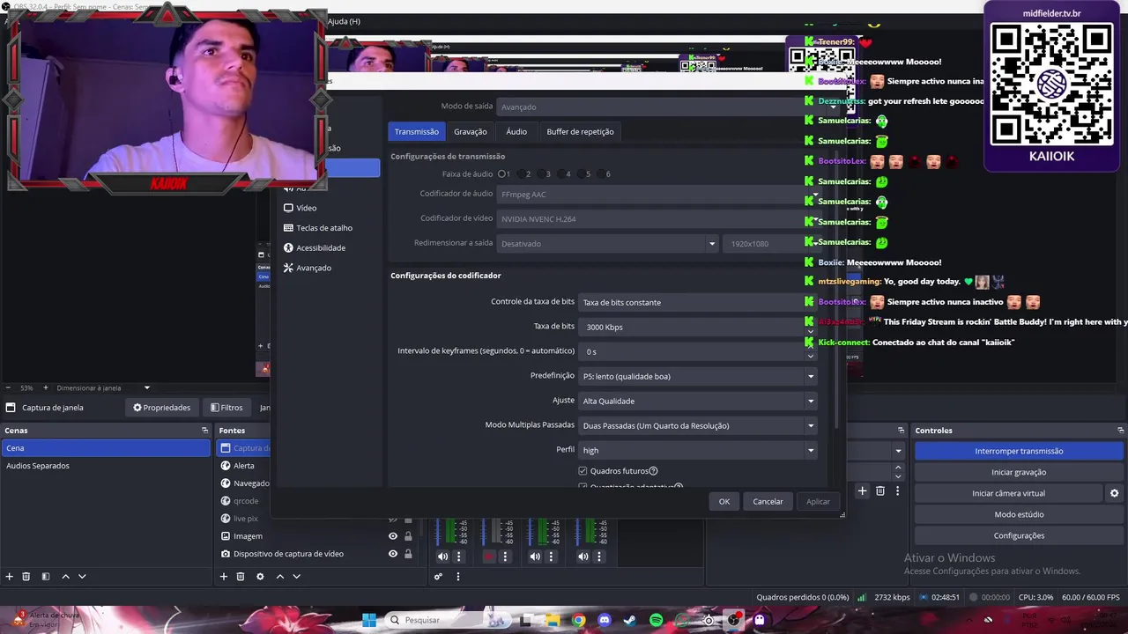Open options of the last mixer channel
The image size is (1128, 634).
pyautogui.click(x=599, y=557)
